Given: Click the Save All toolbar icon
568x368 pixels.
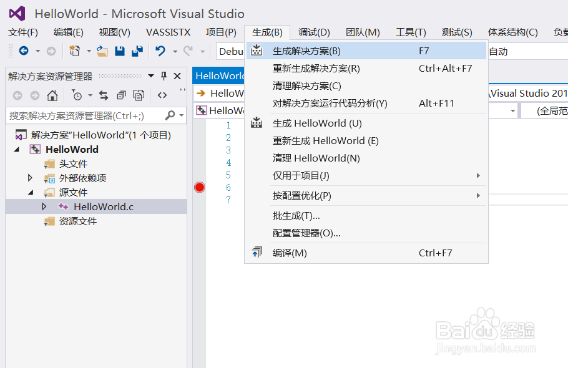Looking at the screenshot, I should coord(137,51).
